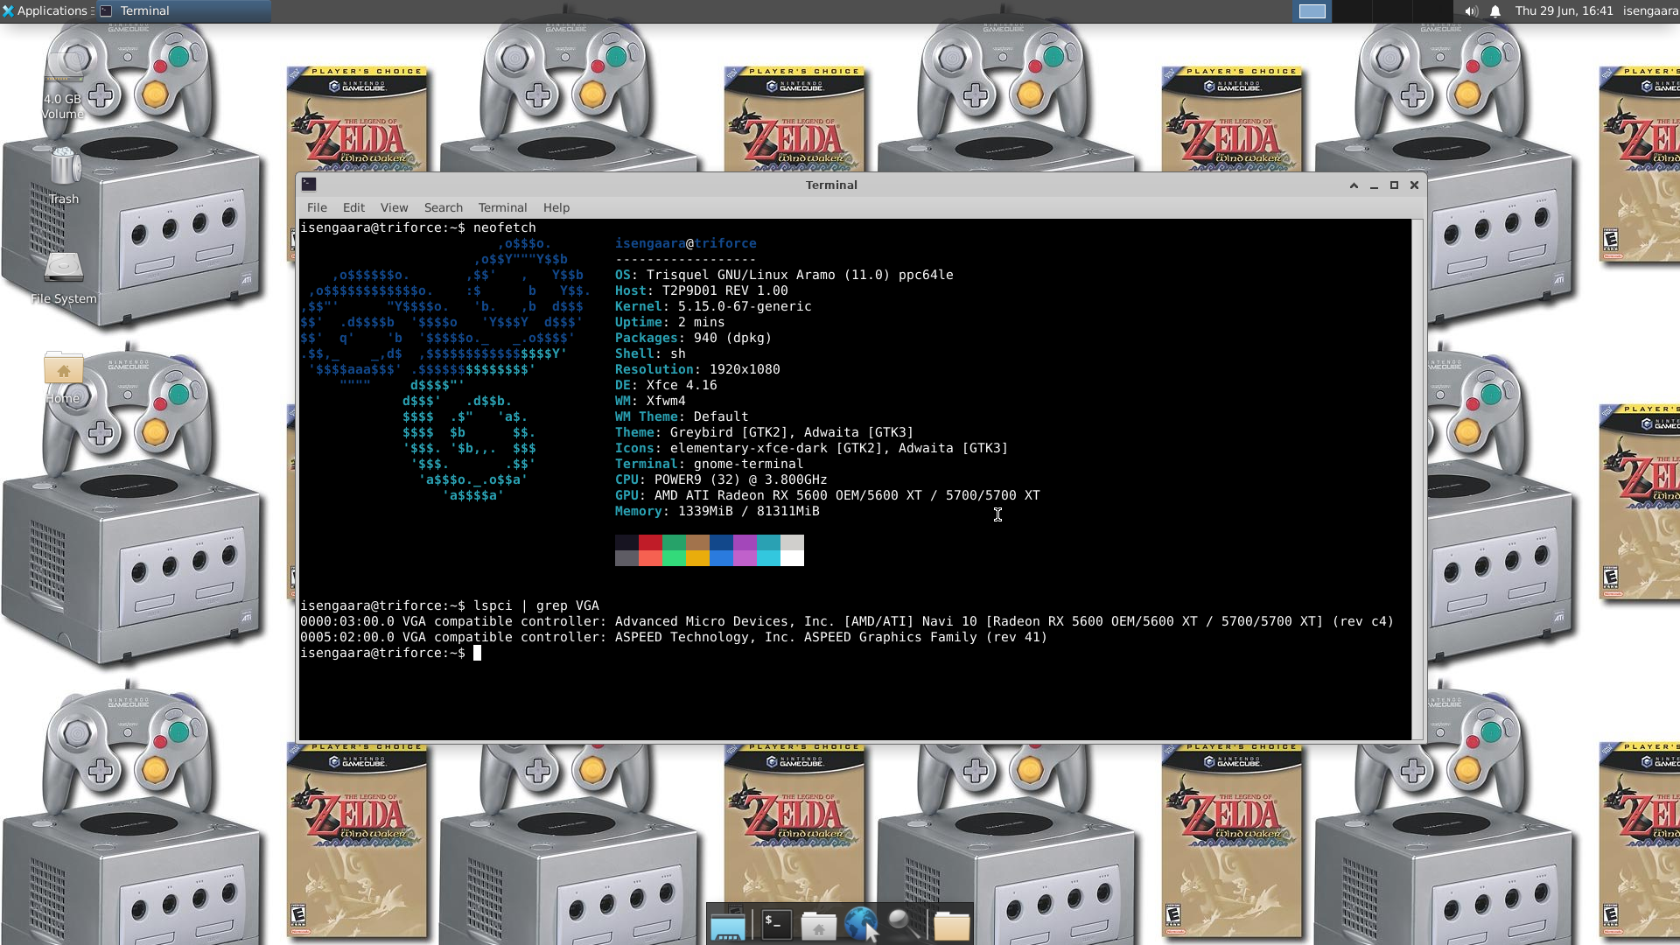Click the 'Host: T2P9D01 REV 1.00' line
This screenshot has height=945, width=1680.
point(701,290)
